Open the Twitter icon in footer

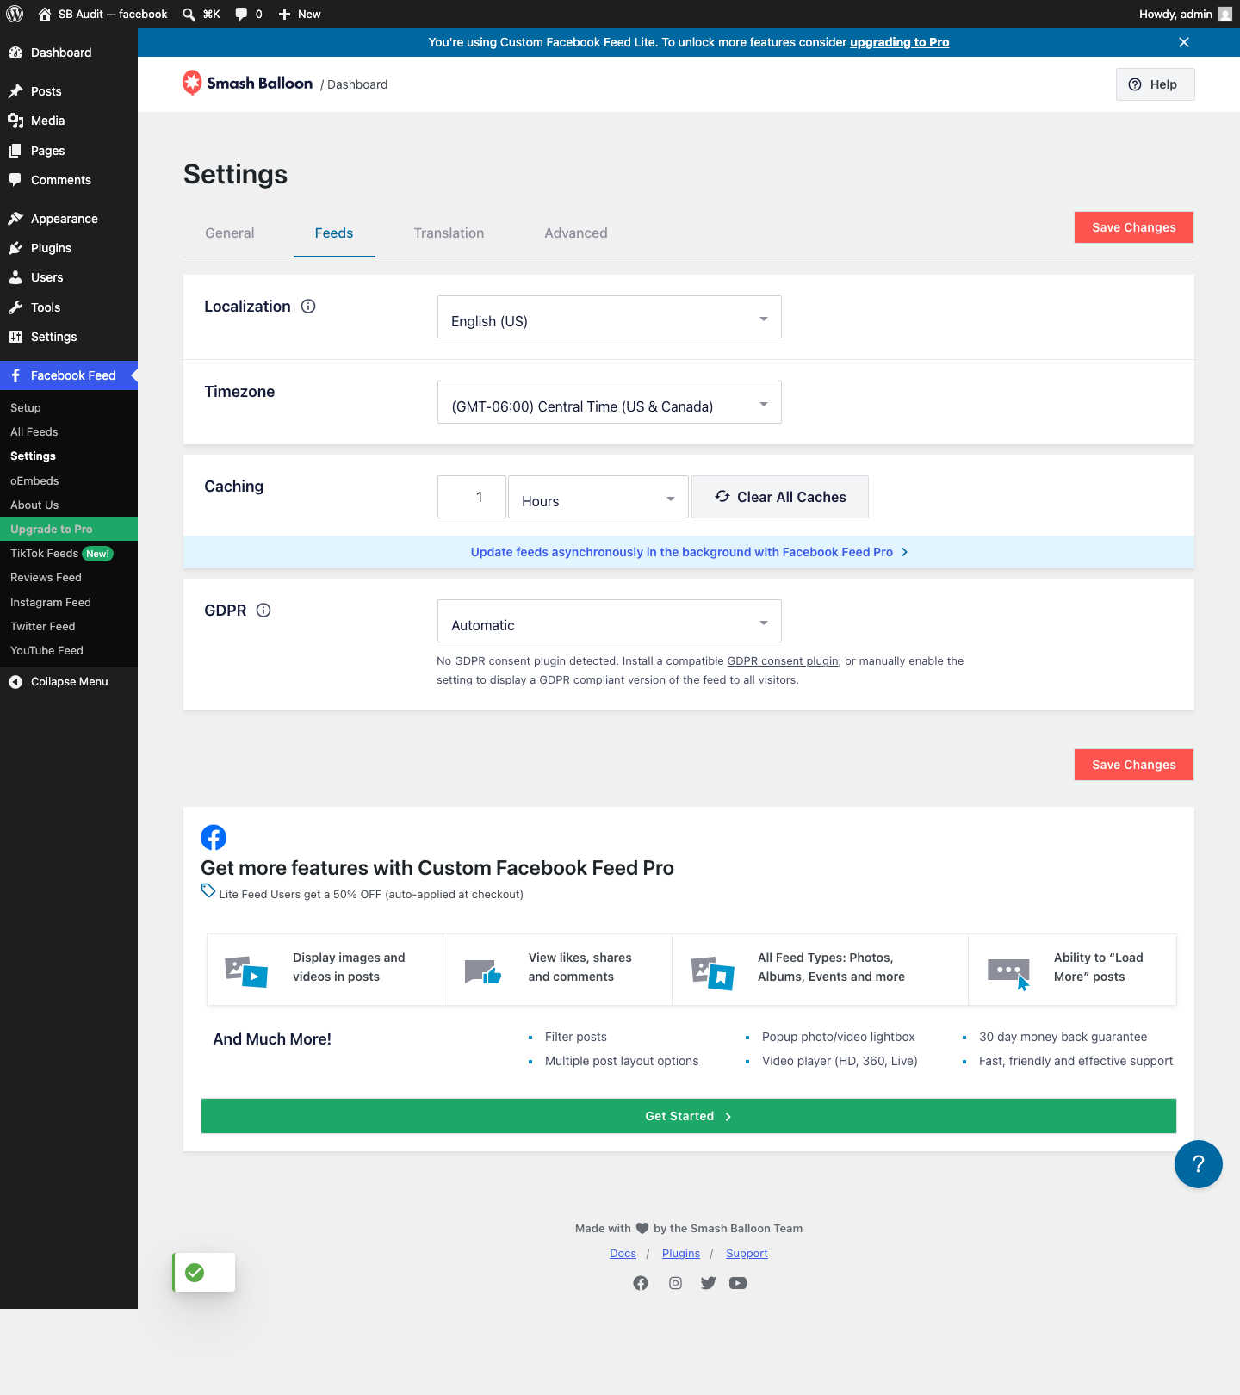pos(709,1283)
